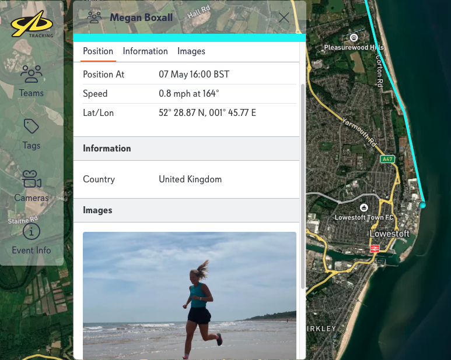Click the Speed row label

point(95,94)
